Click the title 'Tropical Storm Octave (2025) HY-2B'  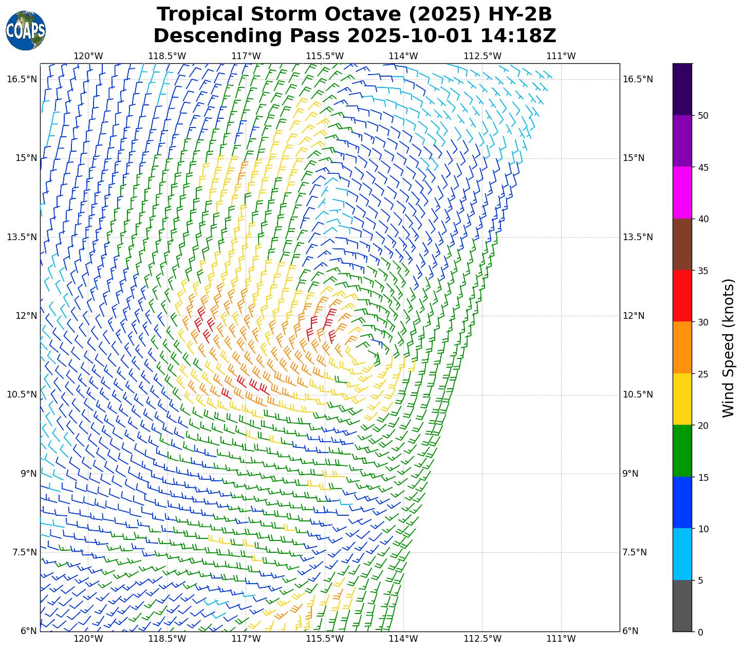(x=355, y=14)
